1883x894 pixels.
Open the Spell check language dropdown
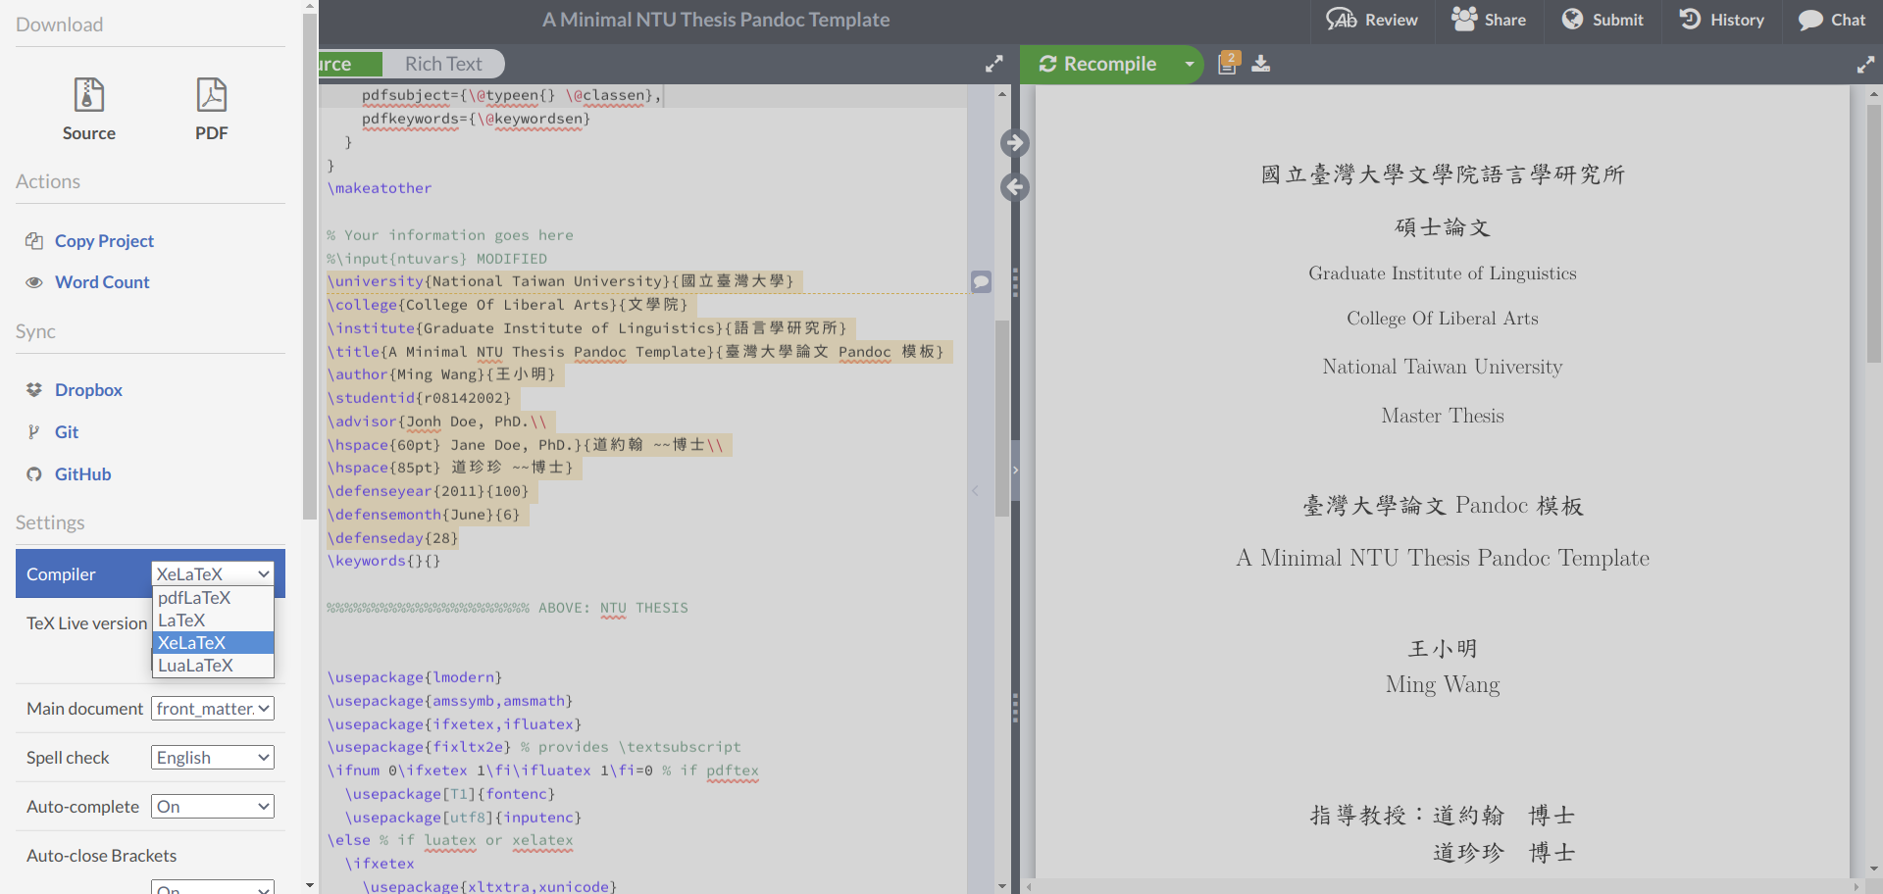pyautogui.click(x=213, y=758)
